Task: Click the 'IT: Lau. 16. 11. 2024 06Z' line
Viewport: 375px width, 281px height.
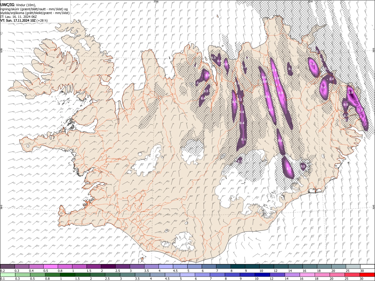Action: [18, 17]
